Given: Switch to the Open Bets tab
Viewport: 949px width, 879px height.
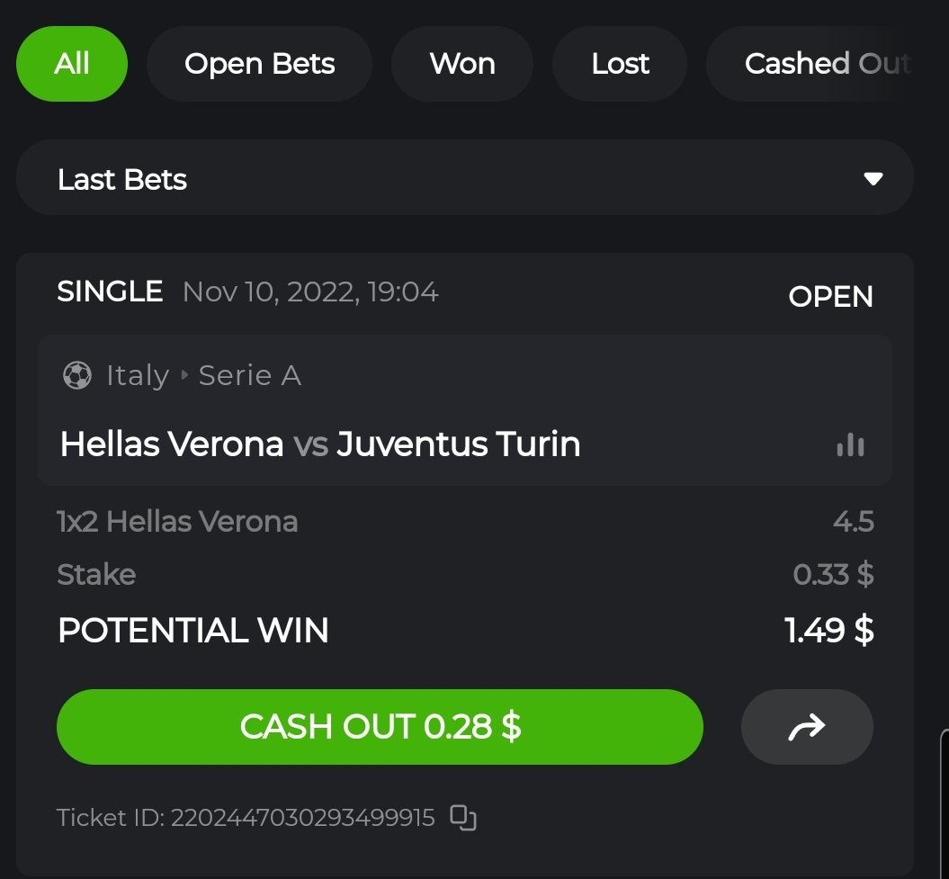Looking at the screenshot, I should point(259,64).
